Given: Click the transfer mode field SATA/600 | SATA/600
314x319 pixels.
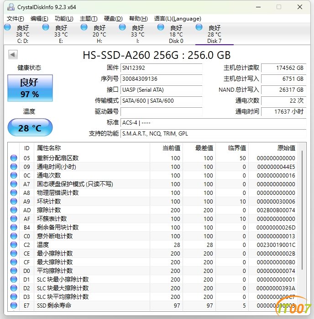Looking at the screenshot, I should point(162,101).
